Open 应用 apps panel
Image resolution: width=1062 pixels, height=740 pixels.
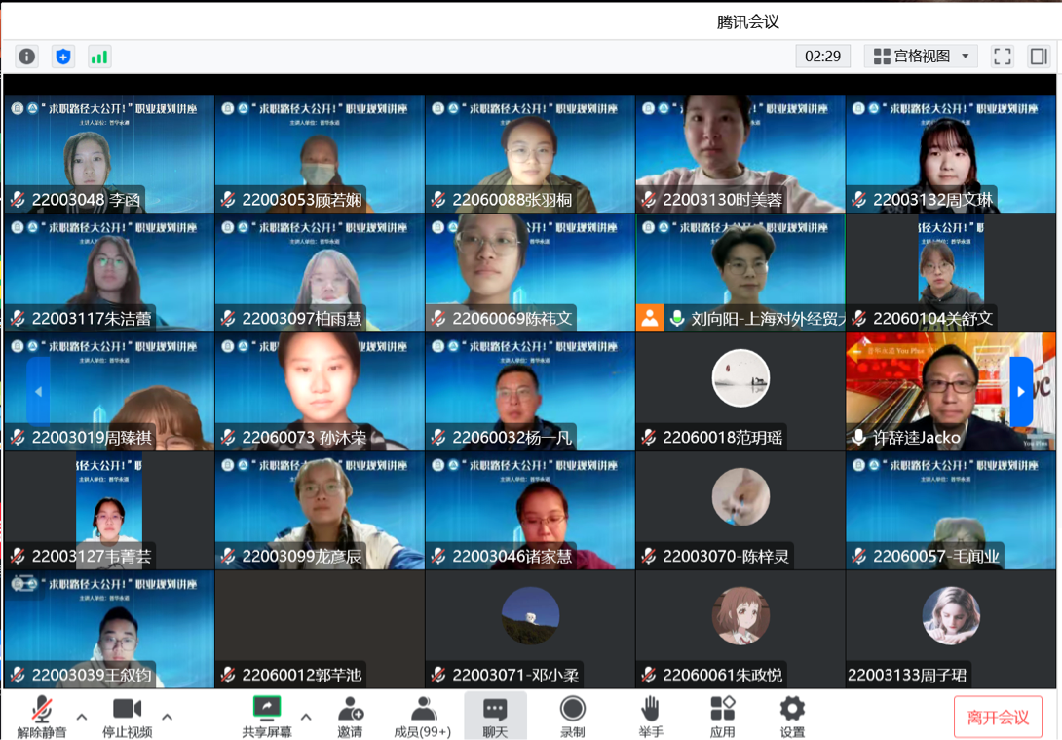click(x=722, y=715)
